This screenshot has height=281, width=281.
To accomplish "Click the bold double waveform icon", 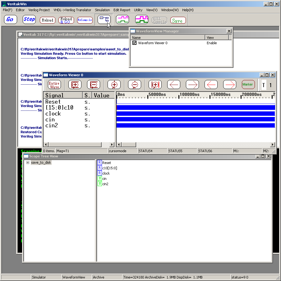I will coord(141,19).
